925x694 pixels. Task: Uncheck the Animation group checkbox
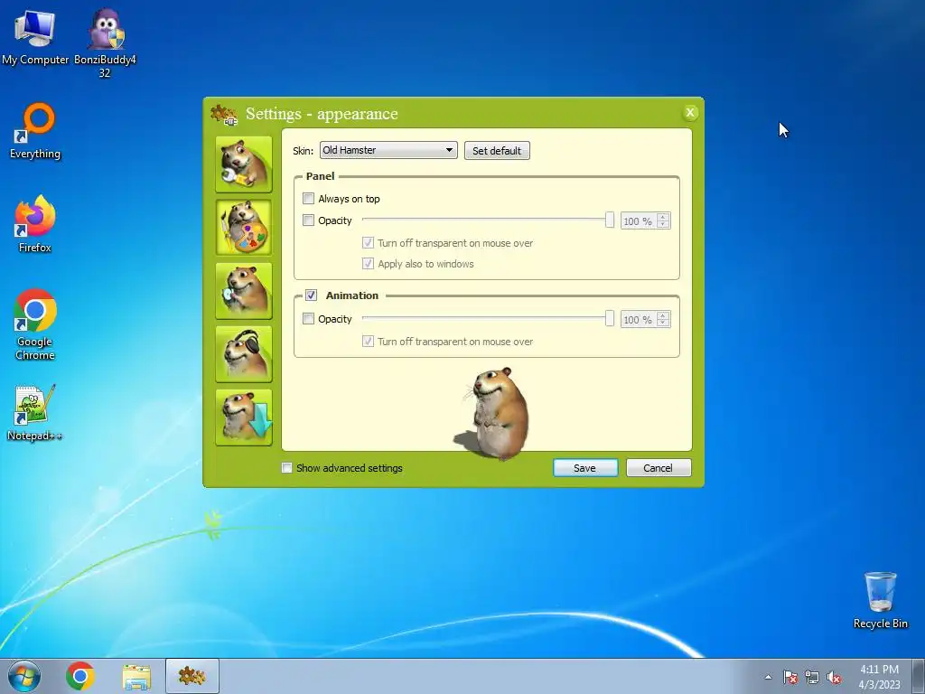(x=312, y=295)
